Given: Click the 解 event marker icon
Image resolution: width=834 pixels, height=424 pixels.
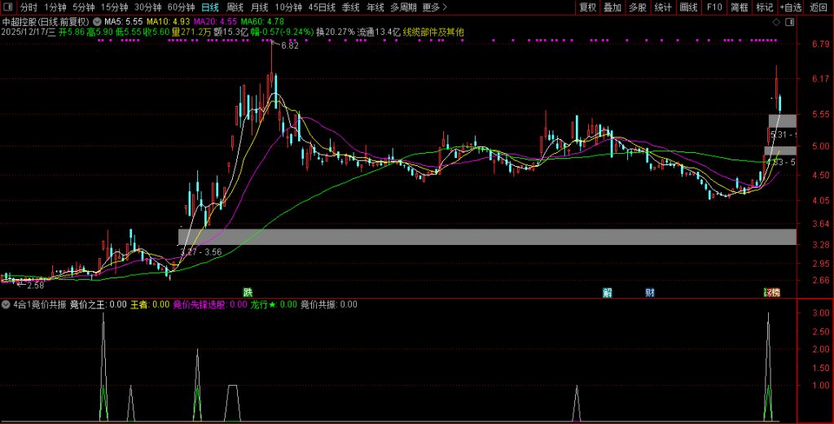Looking at the screenshot, I should coord(608,292).
